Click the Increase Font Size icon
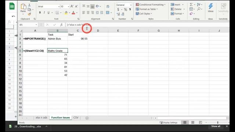Viewport: 235px width, 132px height. (x=72, y=6)
